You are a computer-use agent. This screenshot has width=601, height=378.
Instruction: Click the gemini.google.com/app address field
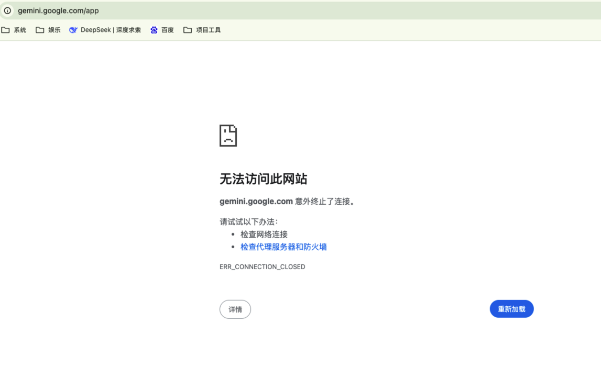coord(301,10)
